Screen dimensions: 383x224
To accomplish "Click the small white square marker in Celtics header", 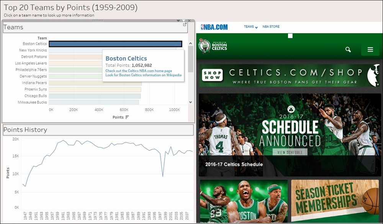I will point(290,36).
